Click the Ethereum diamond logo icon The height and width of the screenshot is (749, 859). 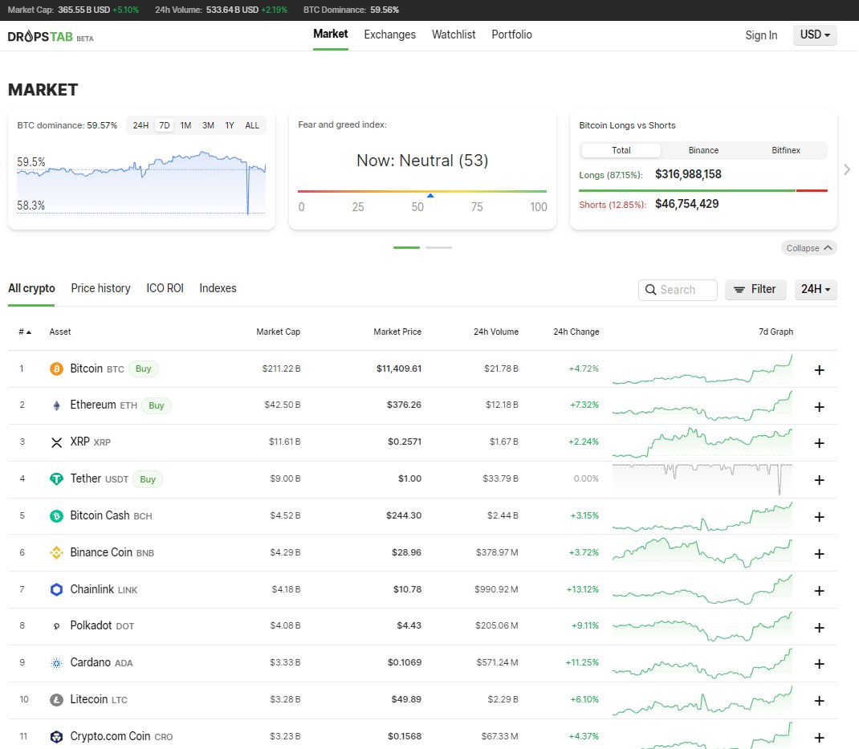click(56, 405)
